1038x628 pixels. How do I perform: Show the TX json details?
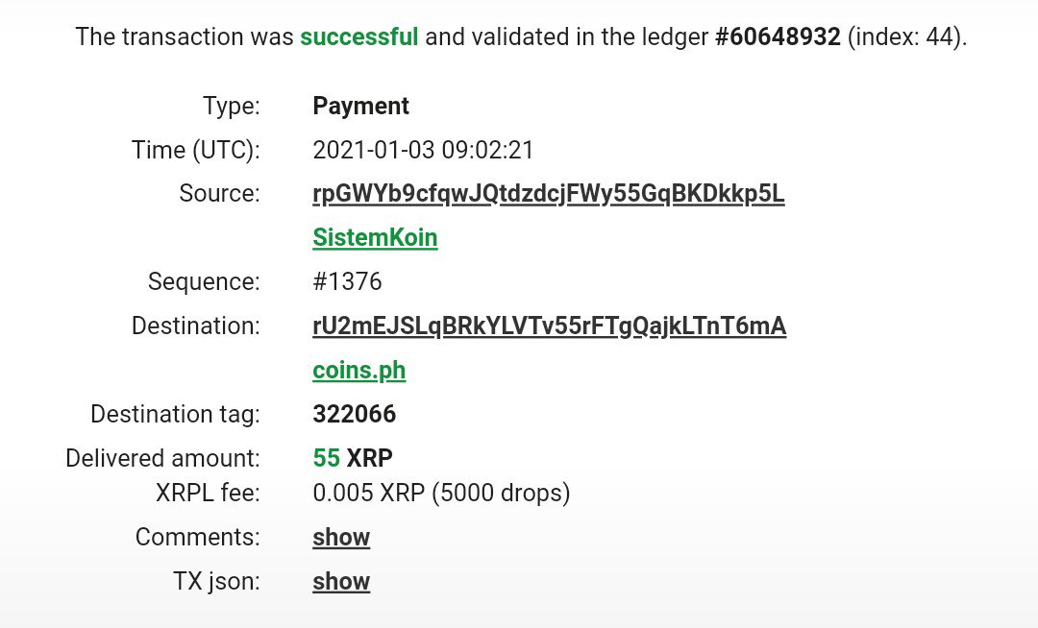pyautogui.click(x=341, y=581)
